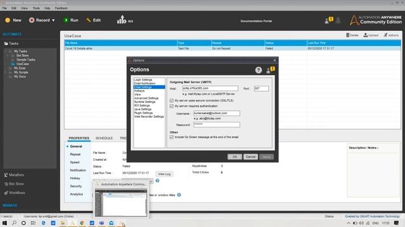Image resolution: width=405 pixels, height=227 pixels.
Task: Open Bot Store sidebar item with cart icon
Action: pyautogui.click(x=14, y=184)
